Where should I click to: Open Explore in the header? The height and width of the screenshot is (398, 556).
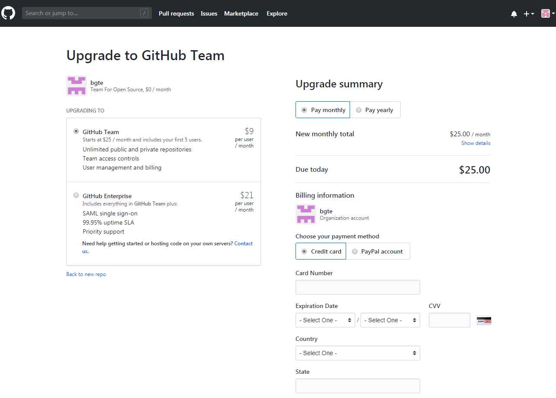tap(277, 13)
